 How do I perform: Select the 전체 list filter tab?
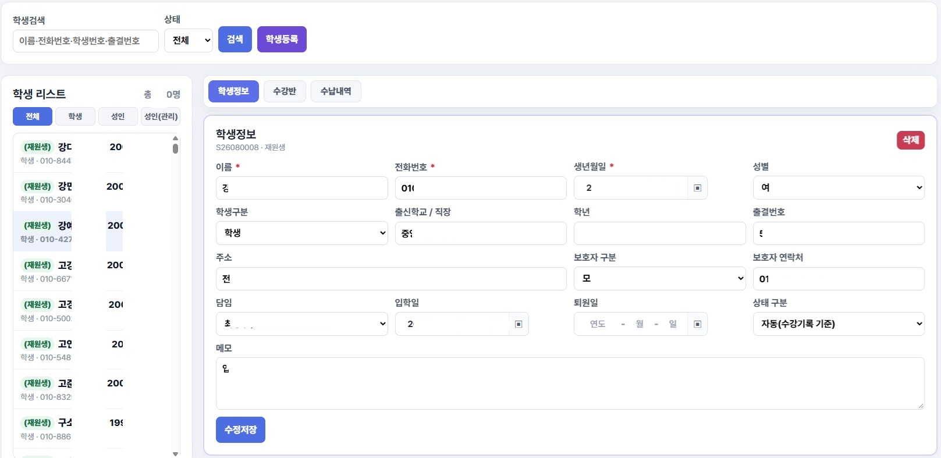click(33, 116)
